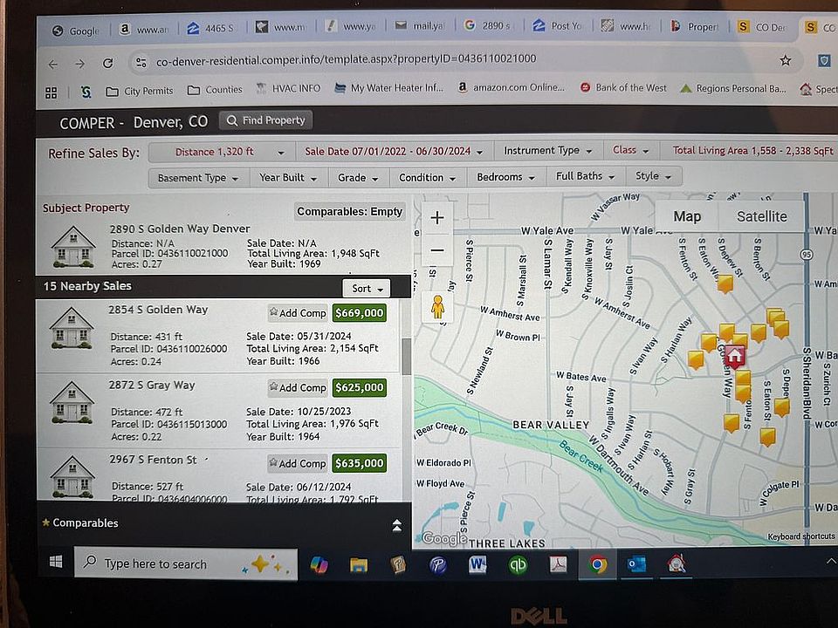
Task: Switch map to Map view
Action: 687,216
